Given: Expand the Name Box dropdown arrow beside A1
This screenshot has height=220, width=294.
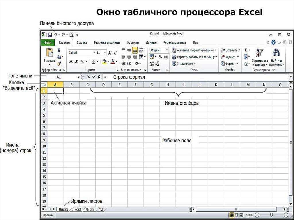Looking at the screenshot, I should pos(79,77).
